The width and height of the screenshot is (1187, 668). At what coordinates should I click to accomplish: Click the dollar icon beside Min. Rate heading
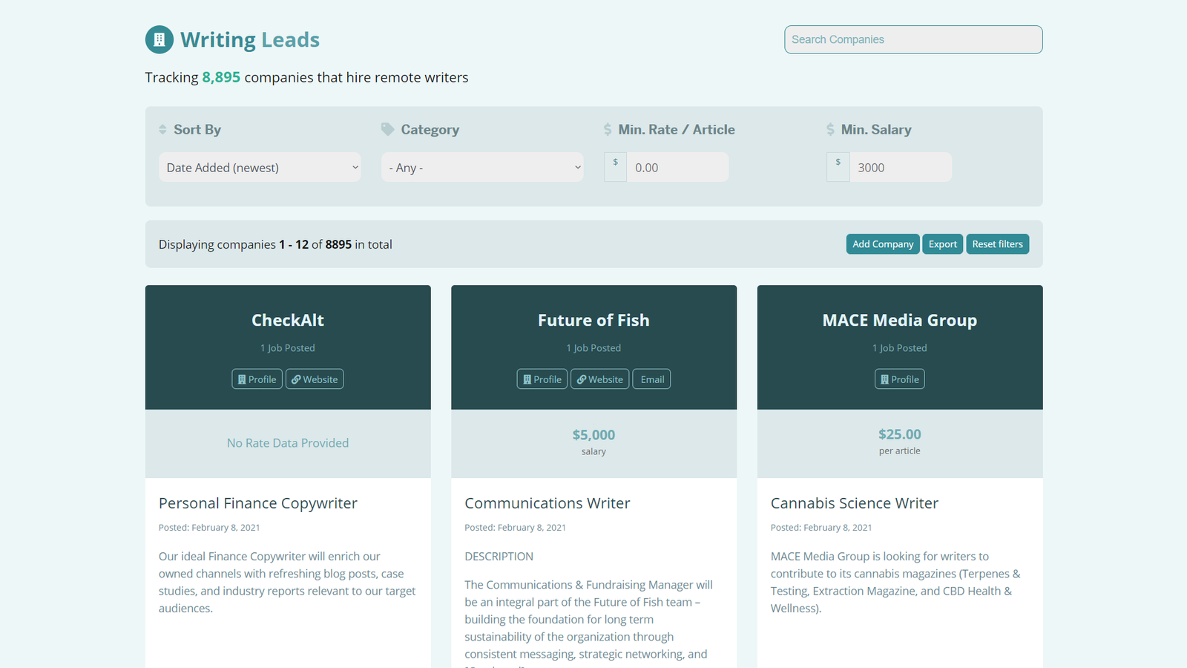pos(608,130)
